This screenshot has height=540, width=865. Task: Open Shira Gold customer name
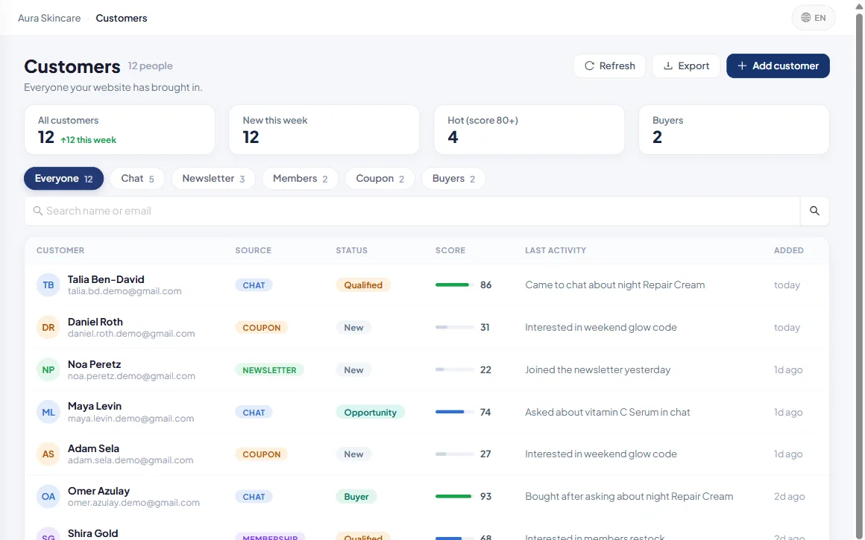(x=92, y=533)
